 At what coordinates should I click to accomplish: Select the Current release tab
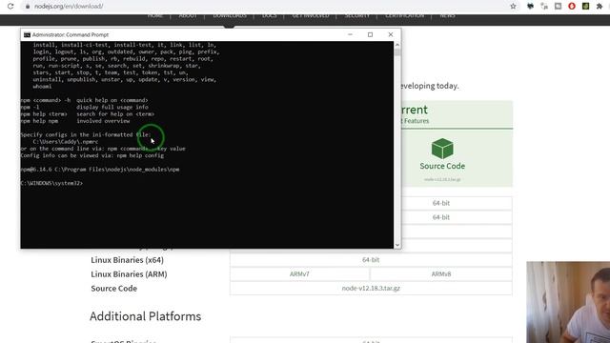pos(457,114)
